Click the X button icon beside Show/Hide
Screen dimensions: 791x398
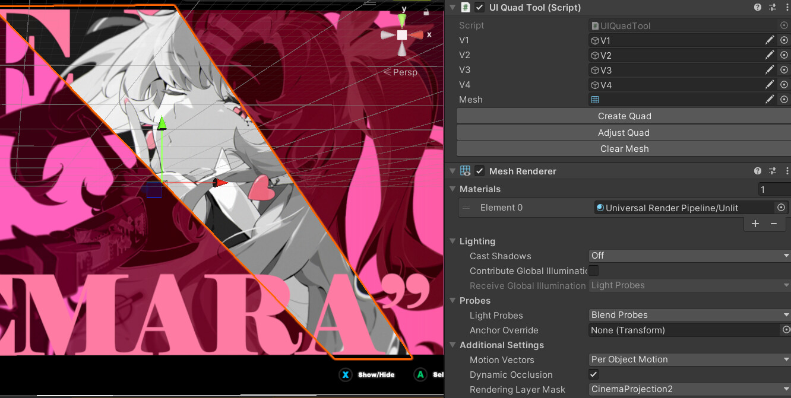pyautogui.click(x=345, y=375)
